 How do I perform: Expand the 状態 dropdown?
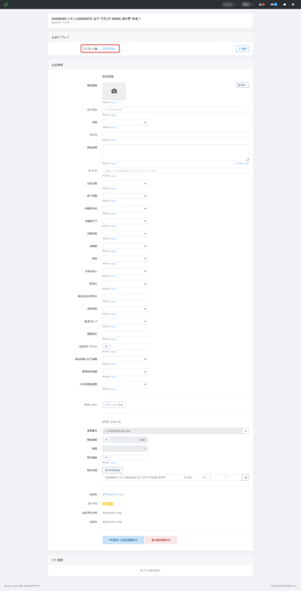coord(125,122)
